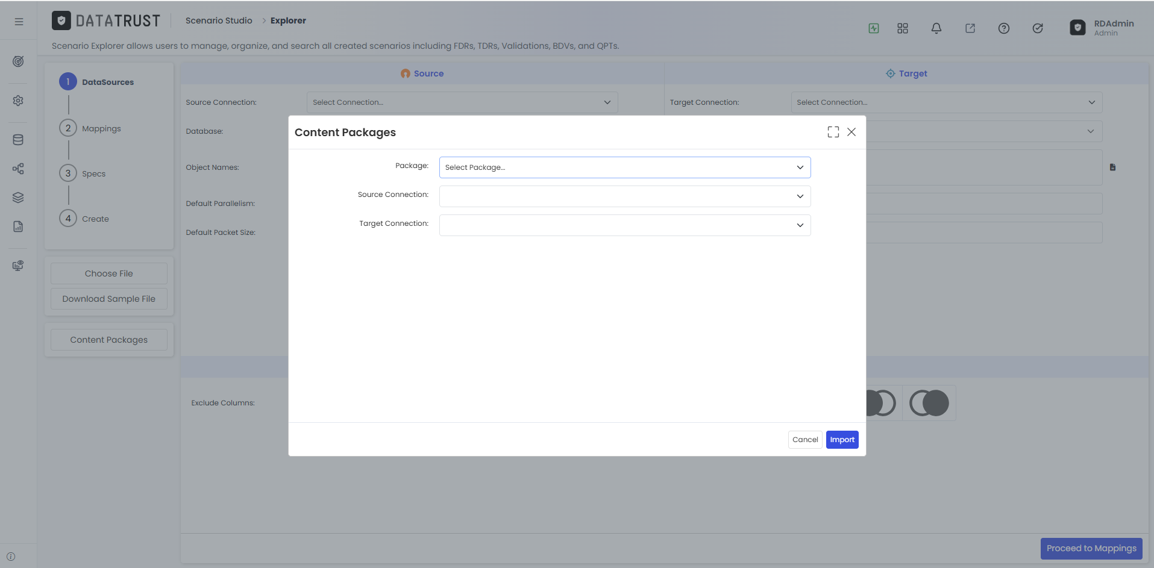Click the external link share icon
This screenshot has height=568, width=1154.
tap(970, 28)
